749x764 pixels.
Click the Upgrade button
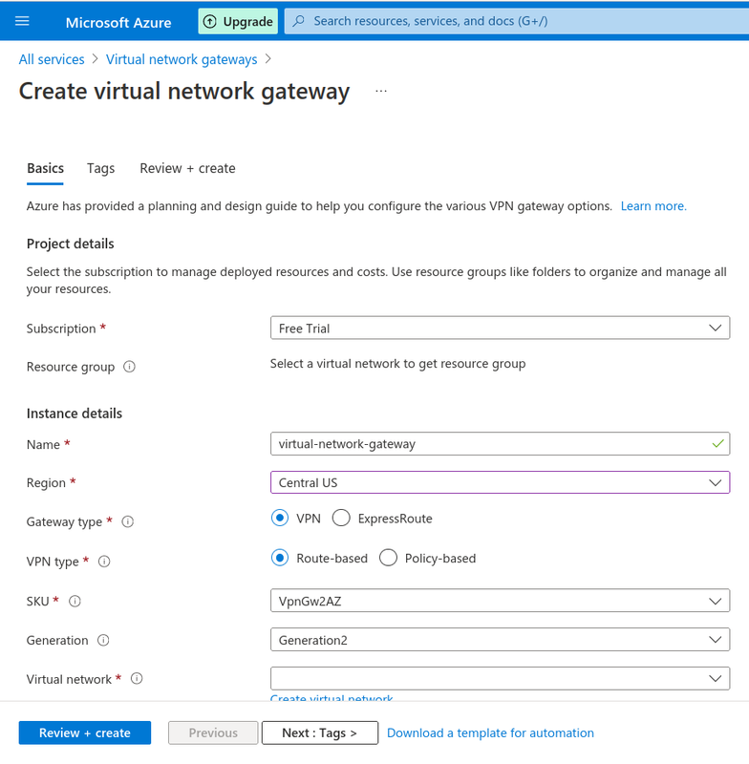[238, 21]
